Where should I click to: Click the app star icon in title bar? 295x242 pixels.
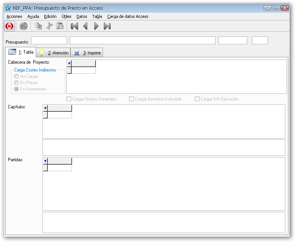pyautogui.click(x=8, y=8)
